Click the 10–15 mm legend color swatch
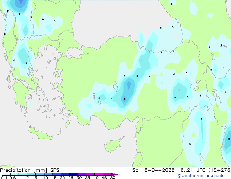 (x=48, y=174)
